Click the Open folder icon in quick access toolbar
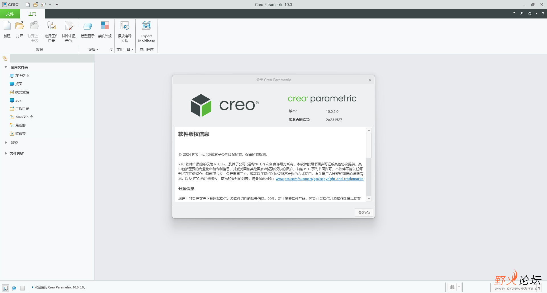This screenshot has height=293, width=547. click(x=36, y=5)
